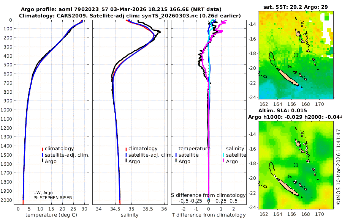Click longitude label 170 under SLA map
This screenshot has width=342, height=220.
pos(320,214)
